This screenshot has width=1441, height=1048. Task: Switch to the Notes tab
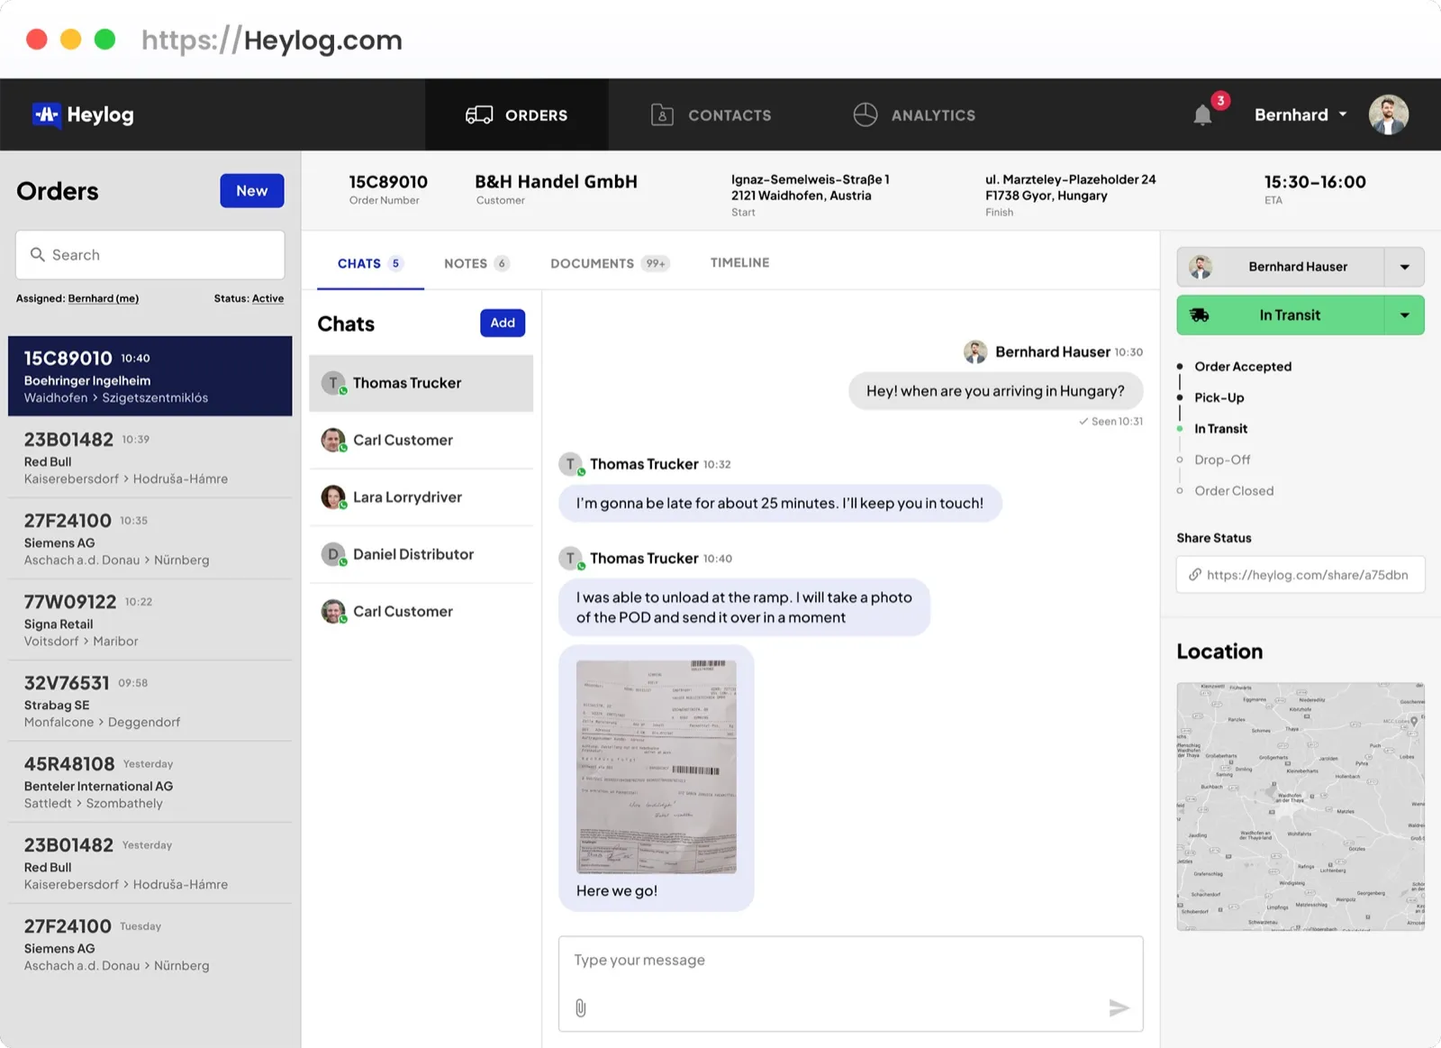click(476, 263)
